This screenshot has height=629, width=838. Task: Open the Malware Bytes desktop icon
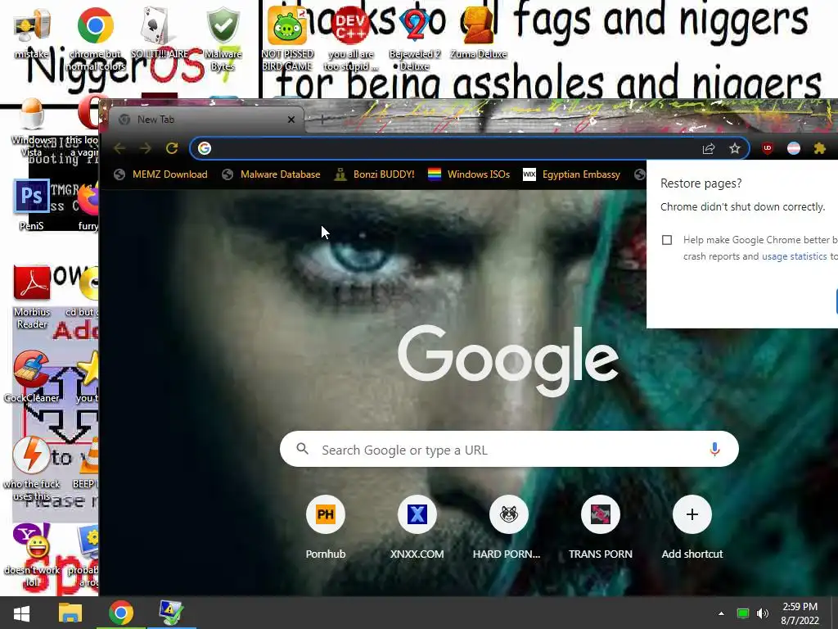pyautogui.click(x=223, y=38)
